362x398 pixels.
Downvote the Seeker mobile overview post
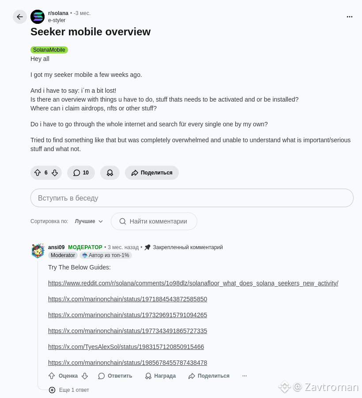tap(55, 173)
